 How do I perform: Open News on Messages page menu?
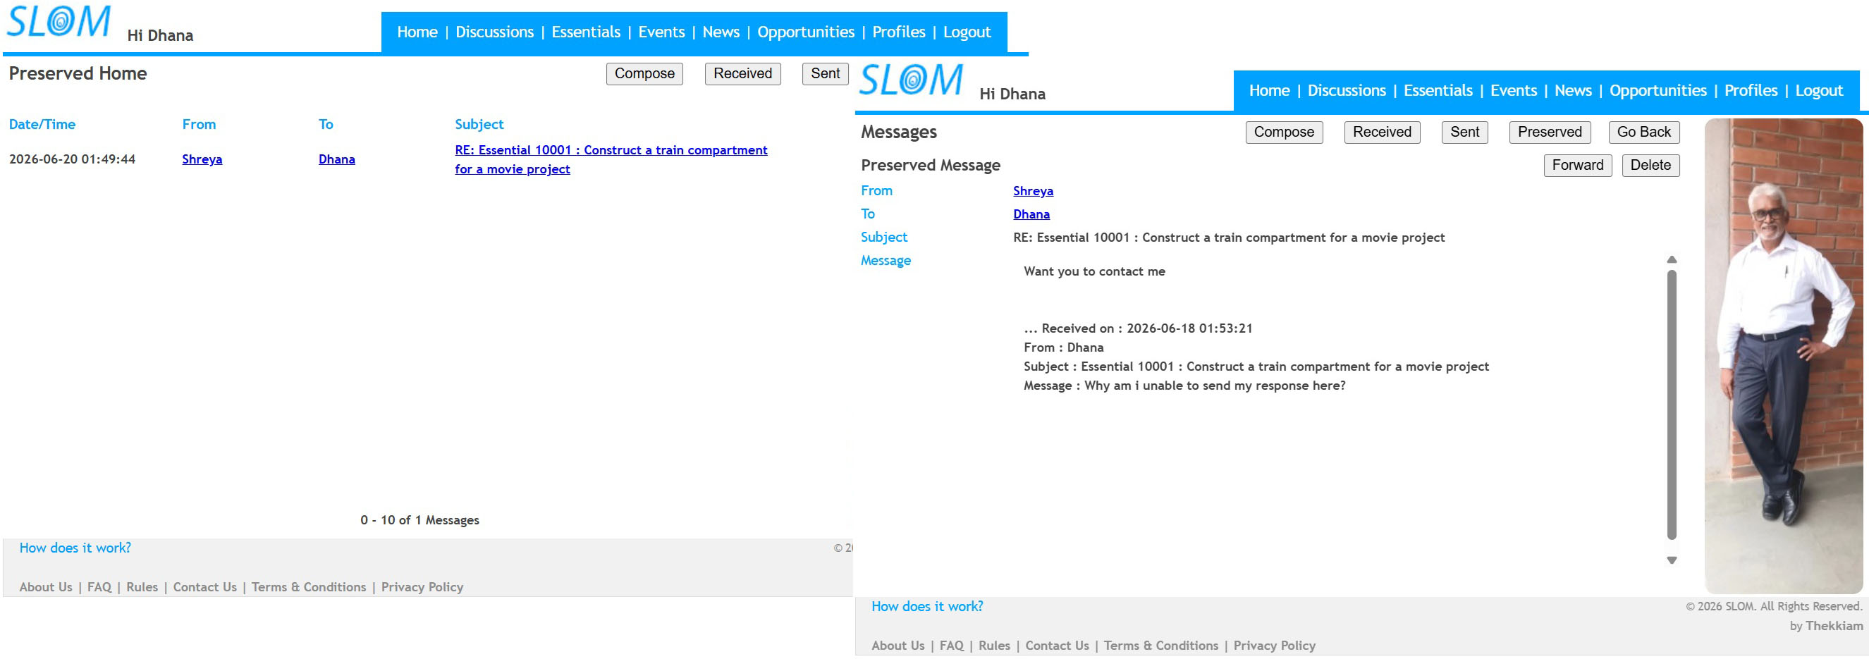click(x=1573, y=91)
